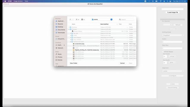The height and width of the screenshot is (107, 190).
Task: Open Wi-Fi status in menu bar
Action: point(161,1)
